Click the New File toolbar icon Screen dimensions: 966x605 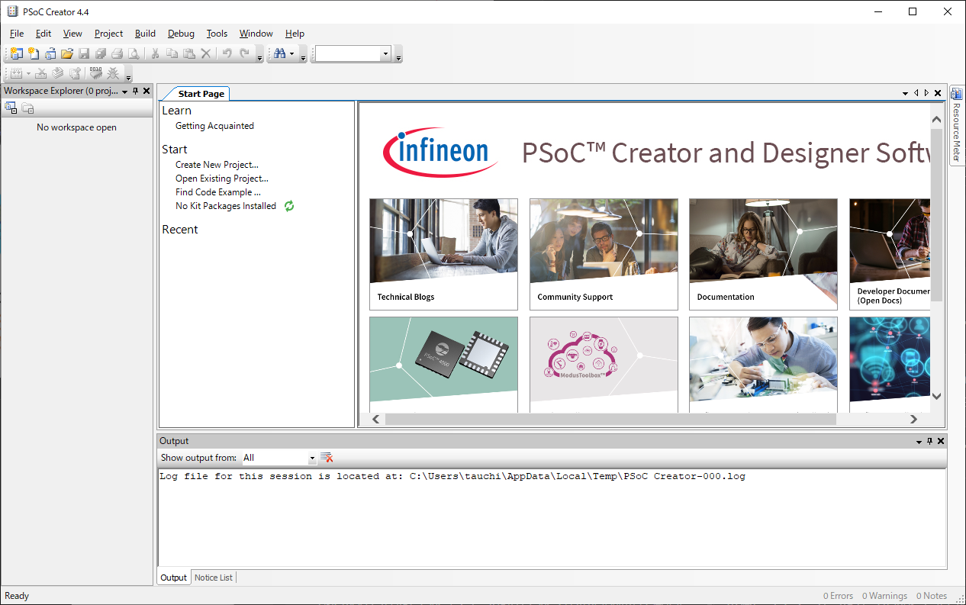[x=34, y=53]
